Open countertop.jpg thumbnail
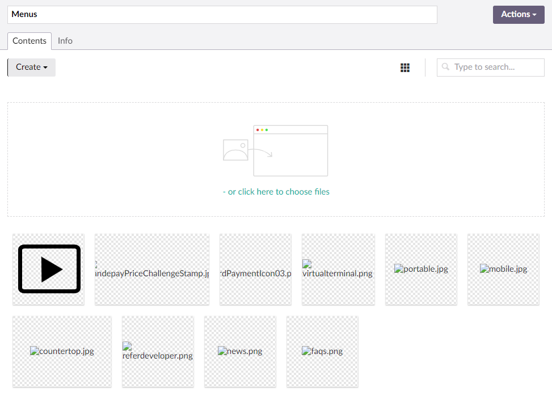The width and height of the screenshot is (552, 396). pyautogui.click(x=62, y=352)
